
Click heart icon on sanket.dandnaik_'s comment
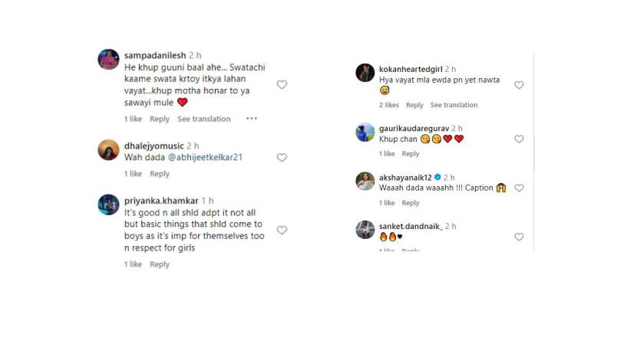coord(520,237)
